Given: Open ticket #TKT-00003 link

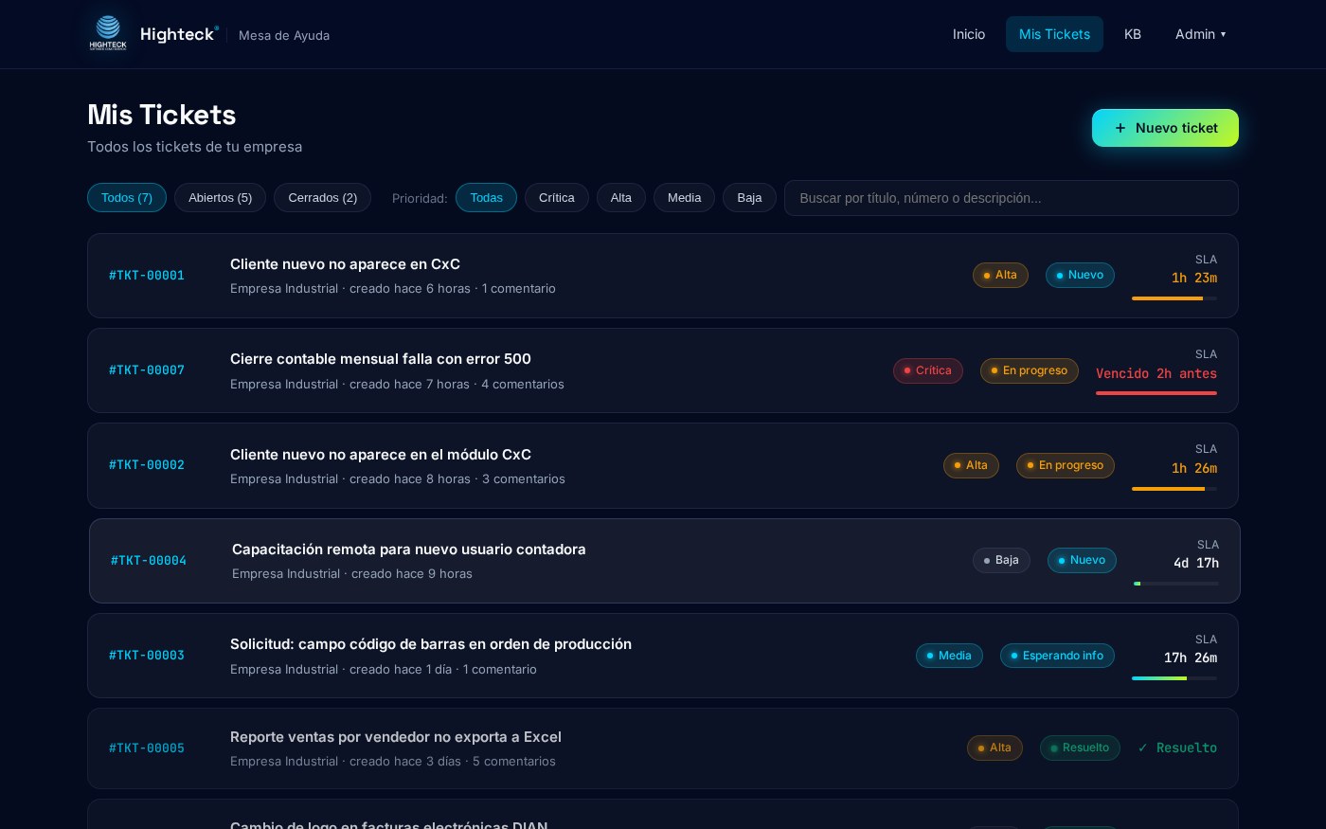Looking at the screenshot, I should 147,656.
